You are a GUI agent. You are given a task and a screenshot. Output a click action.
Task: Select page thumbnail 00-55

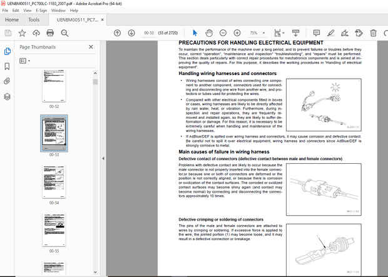(54, 229)
